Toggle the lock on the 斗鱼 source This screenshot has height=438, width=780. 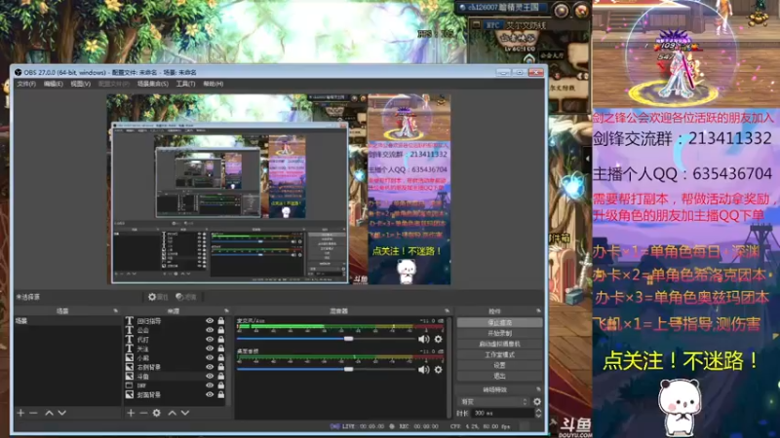(x=221, y=376)
